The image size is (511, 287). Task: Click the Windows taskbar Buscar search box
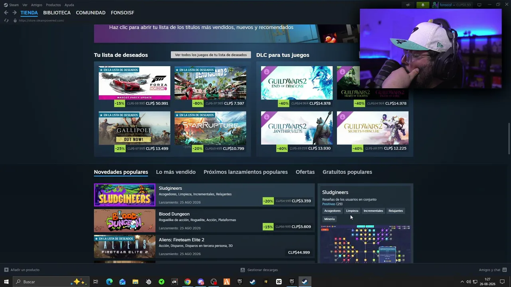tap(51, 282)
